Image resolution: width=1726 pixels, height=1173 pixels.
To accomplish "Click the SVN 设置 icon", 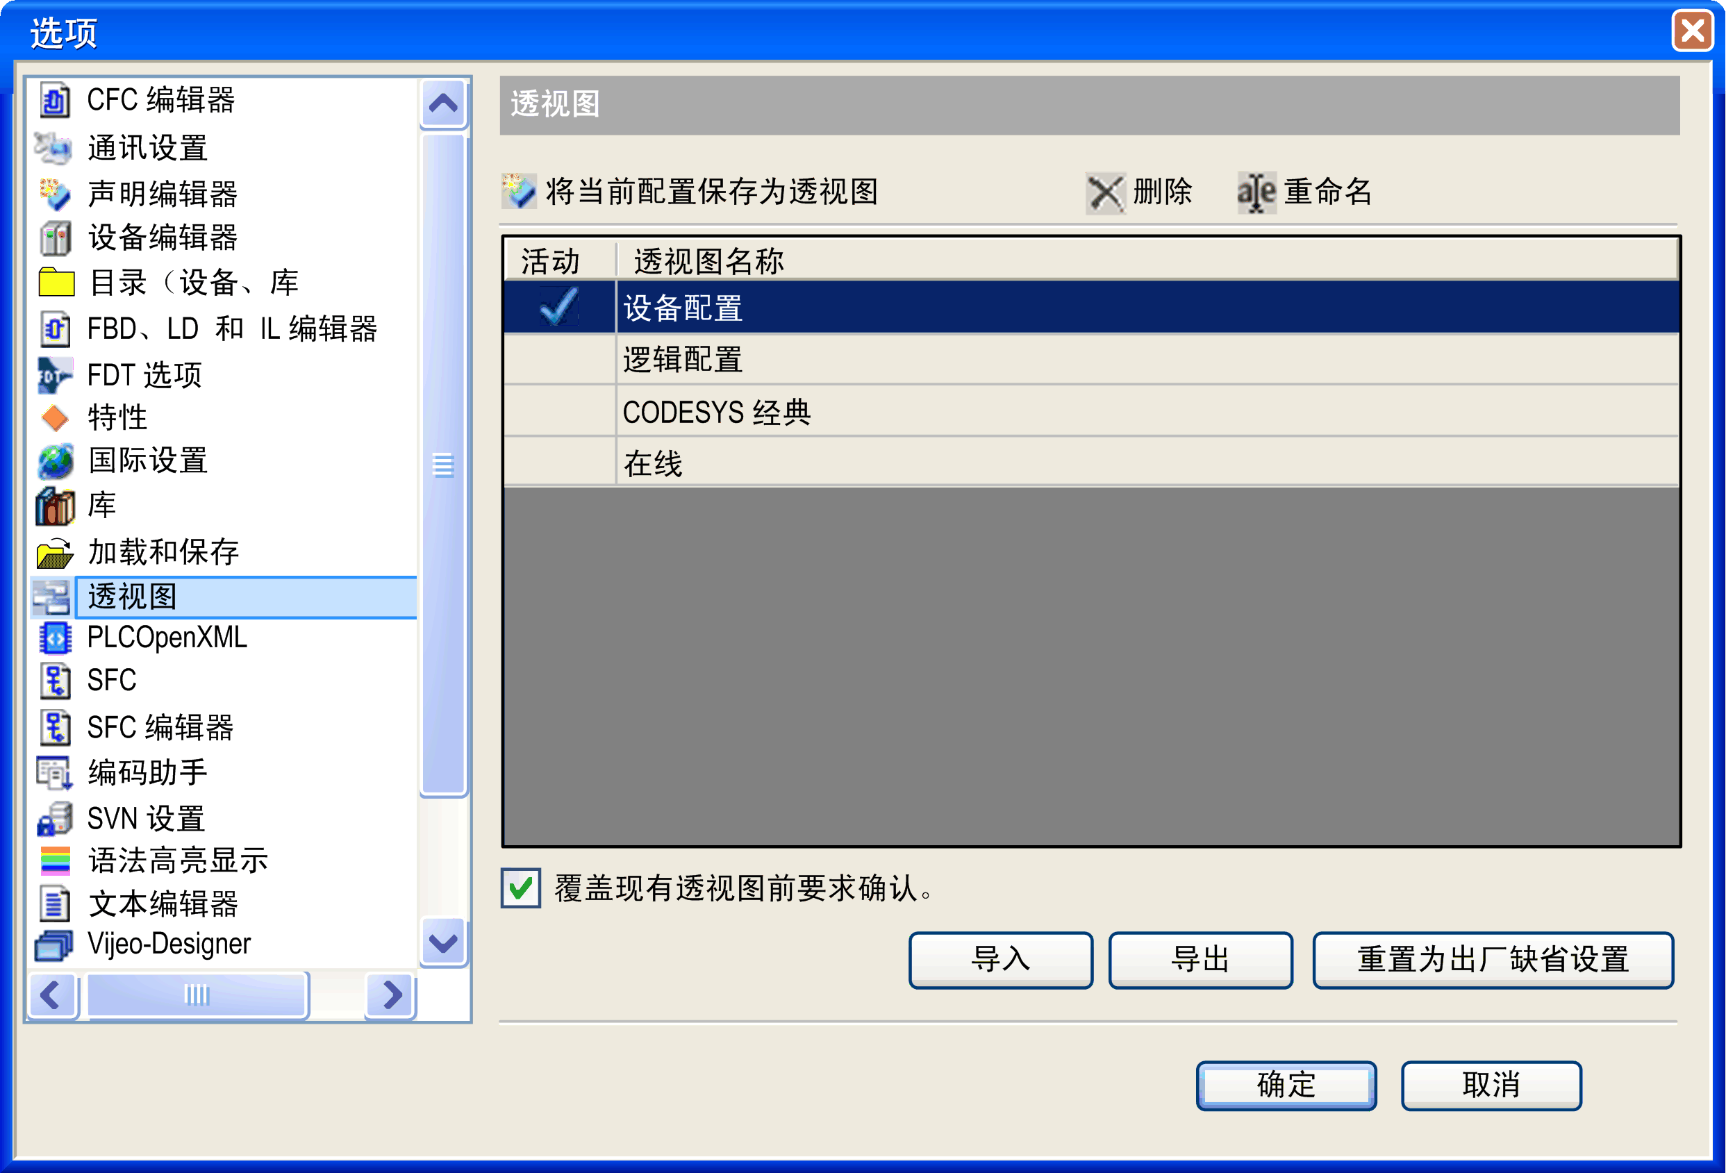I will (55, 819).
